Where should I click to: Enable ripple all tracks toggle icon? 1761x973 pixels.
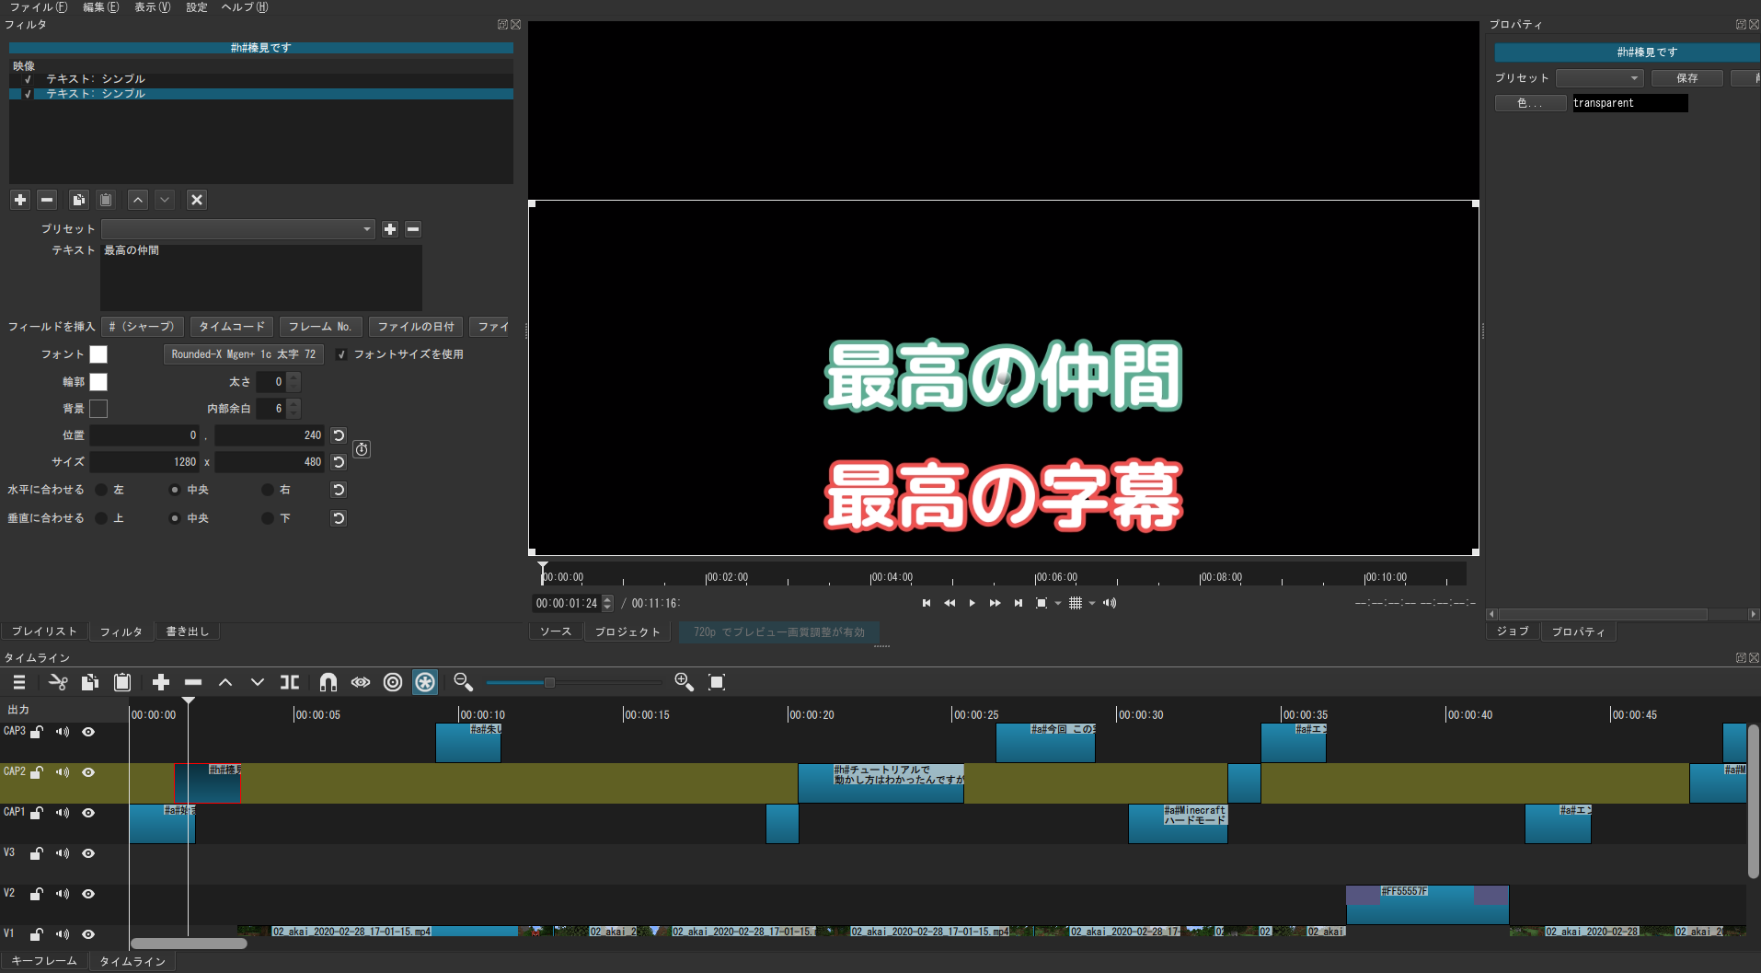pyautogui.click(x=425, y=682)
